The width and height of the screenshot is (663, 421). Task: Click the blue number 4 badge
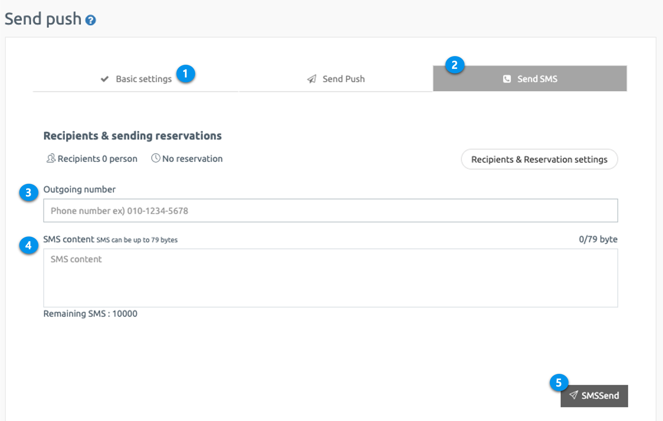pyautogui.click(x=28, y=245)
